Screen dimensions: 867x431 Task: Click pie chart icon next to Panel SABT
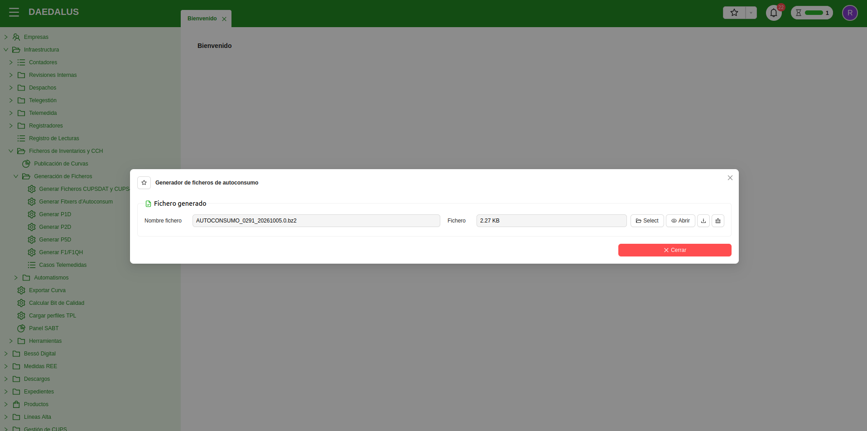pos(21,328)
